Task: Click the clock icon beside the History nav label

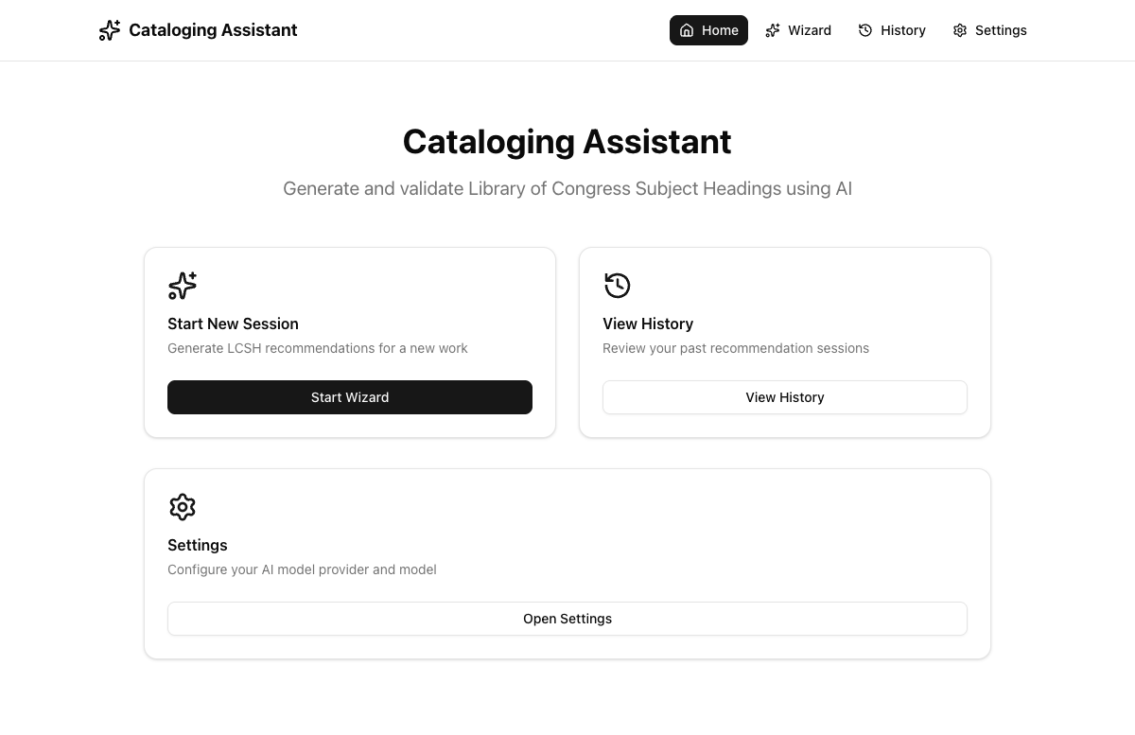Action: [x=865, y=30]
